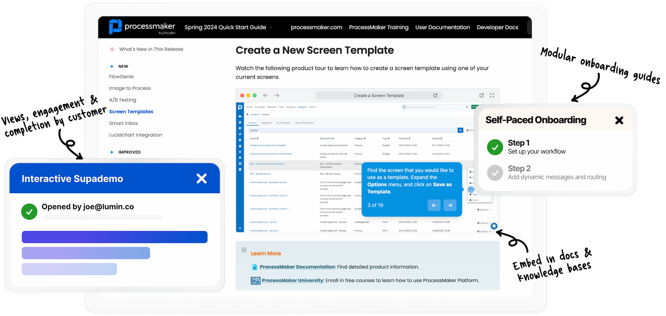Close the Interactive Supademo card
Image resolution: width=666 pixels, height=316 pixels.
click(x=202, y=178)
